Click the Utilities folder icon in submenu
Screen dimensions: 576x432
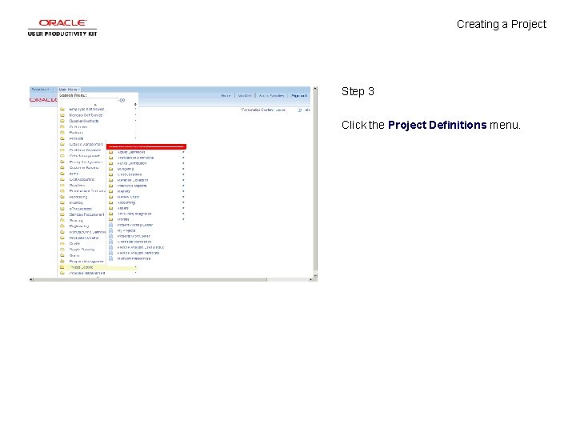click(110, 219)
